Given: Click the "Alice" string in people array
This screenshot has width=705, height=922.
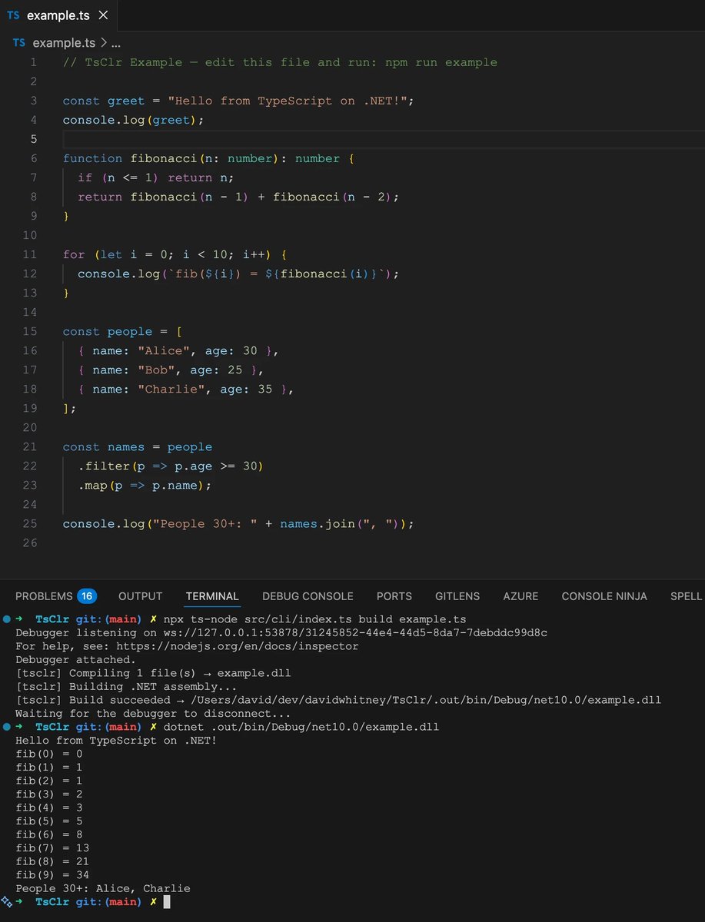Looking at the screenshot, I should tap(164, 350).
